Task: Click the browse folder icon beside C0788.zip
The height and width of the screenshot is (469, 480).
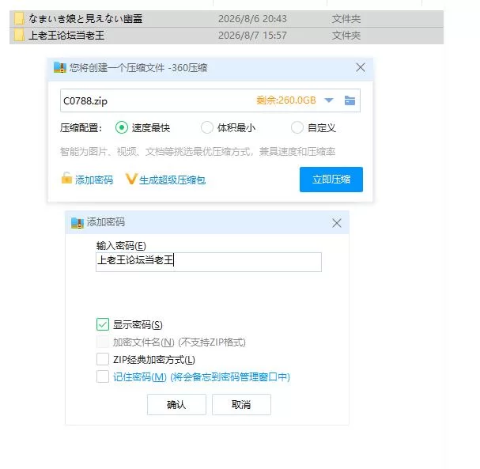Action: (x=350, y=100)
